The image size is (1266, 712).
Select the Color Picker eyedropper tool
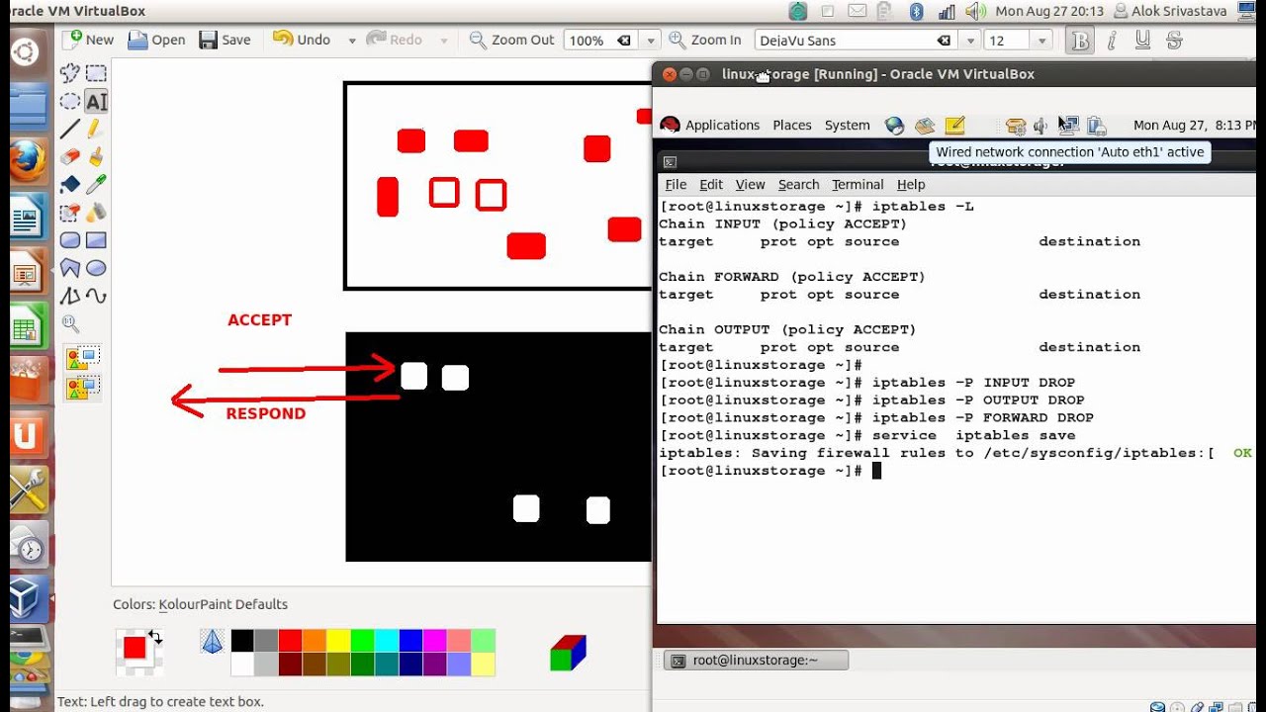(96, 184)
